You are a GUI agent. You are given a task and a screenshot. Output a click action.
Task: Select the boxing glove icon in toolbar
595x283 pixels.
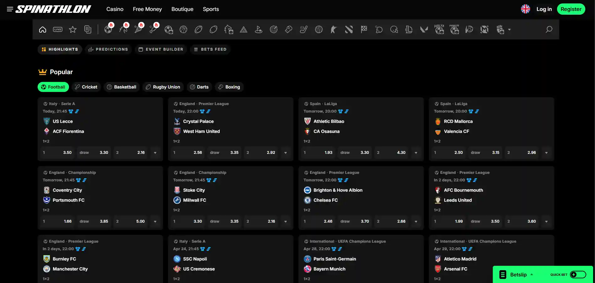coord(289,29)
